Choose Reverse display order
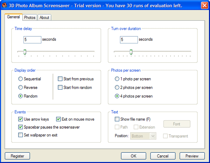210x163 pixels. [21, 87]
